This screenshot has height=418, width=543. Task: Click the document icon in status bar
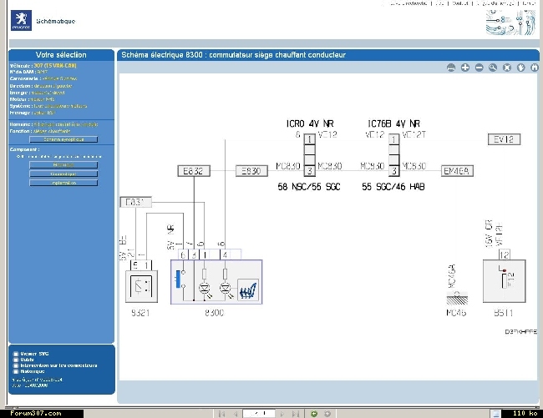pos(495,414)
